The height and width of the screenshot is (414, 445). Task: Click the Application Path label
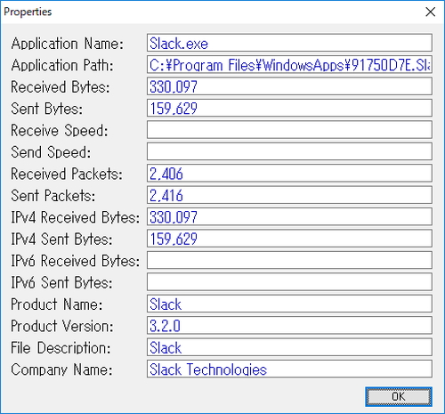[x=62, y=65]
